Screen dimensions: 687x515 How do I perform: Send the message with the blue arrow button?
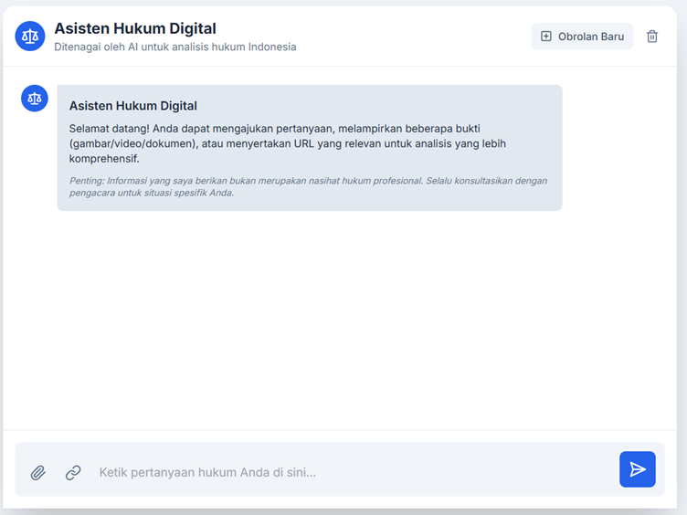point(637,469)
